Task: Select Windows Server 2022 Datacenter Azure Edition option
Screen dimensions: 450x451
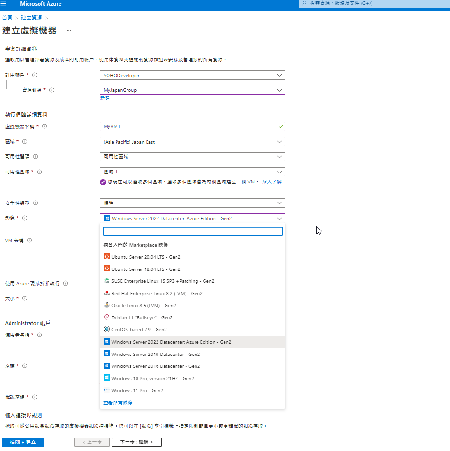Action: pos(192,342)
